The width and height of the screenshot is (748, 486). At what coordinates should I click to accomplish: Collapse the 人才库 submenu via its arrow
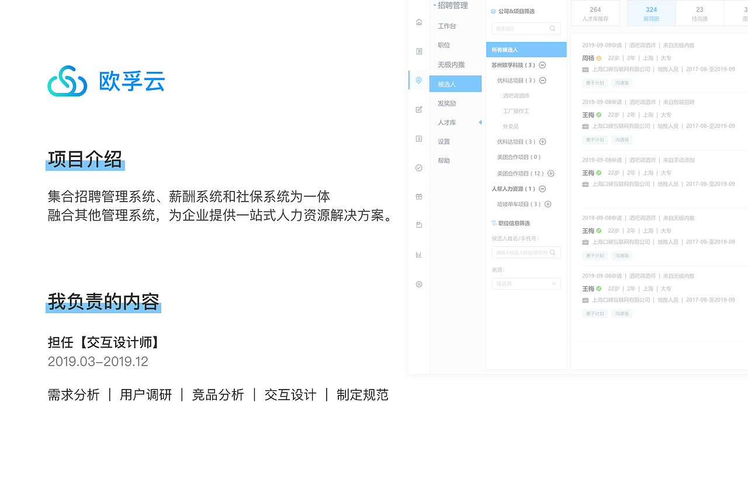[x=480, y=122]
